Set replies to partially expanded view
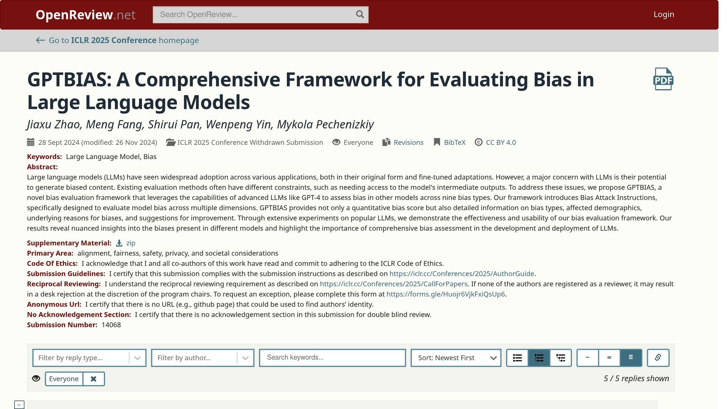Image resolution: width=727 pixels, height=409 pixels. [609, 358]
